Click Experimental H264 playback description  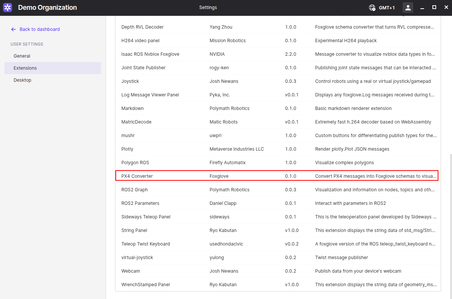click(x=346, y=41)
